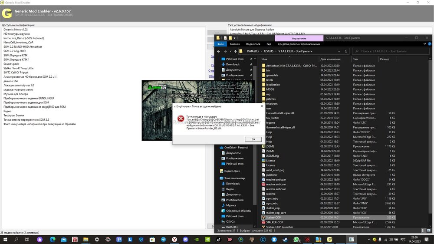Click the Back arrow in File Explorer
Screen dimensions: 434x244
pyautogui.click(x=219, y=51)
